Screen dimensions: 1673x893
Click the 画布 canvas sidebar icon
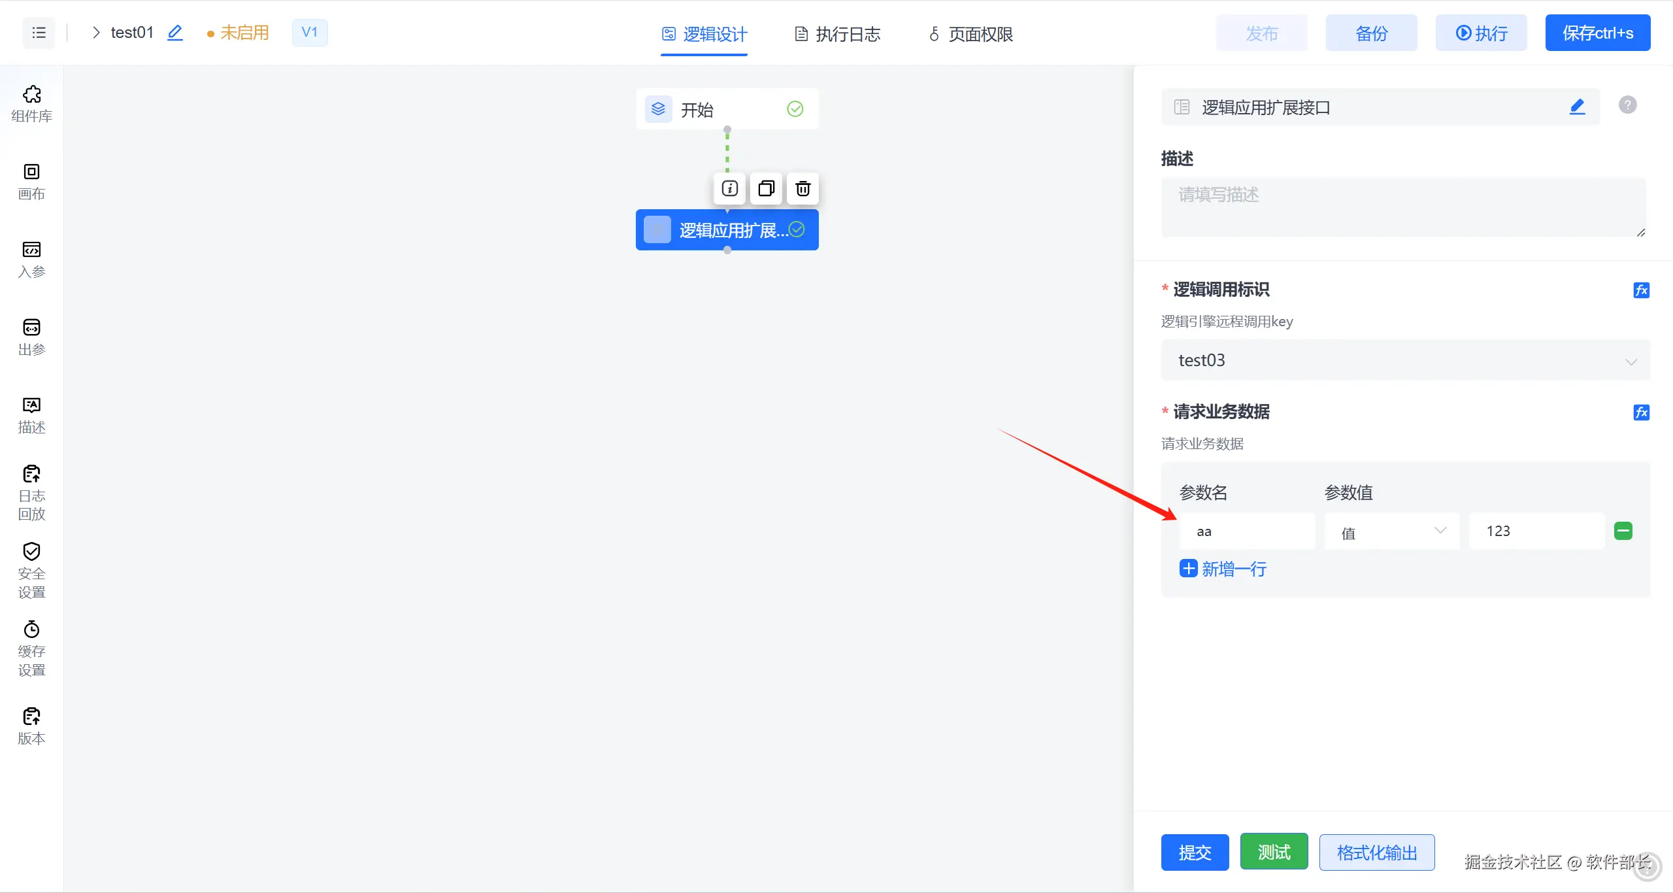point(31,182)
